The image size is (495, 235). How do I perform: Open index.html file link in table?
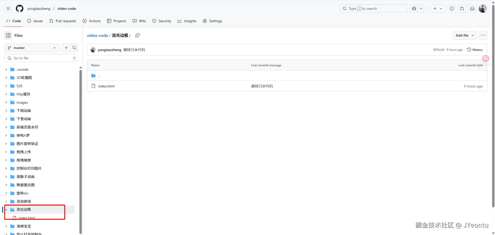click(106, 86)
